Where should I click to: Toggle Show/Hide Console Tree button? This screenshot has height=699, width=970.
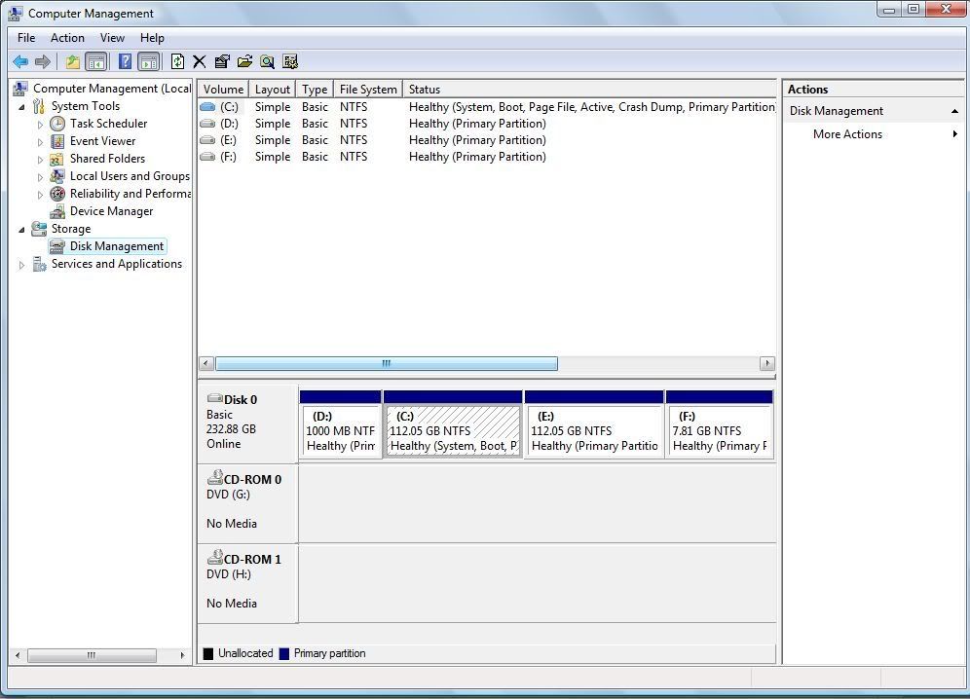coord(96,61)
